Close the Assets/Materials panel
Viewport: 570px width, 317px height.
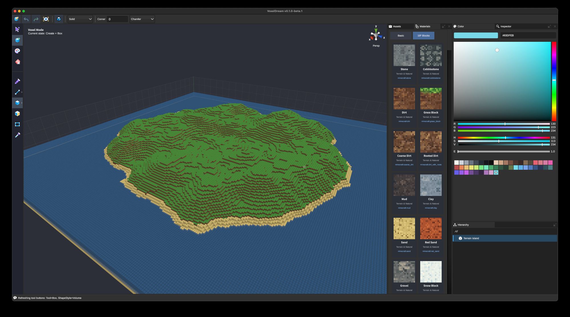tap(449, 26)
